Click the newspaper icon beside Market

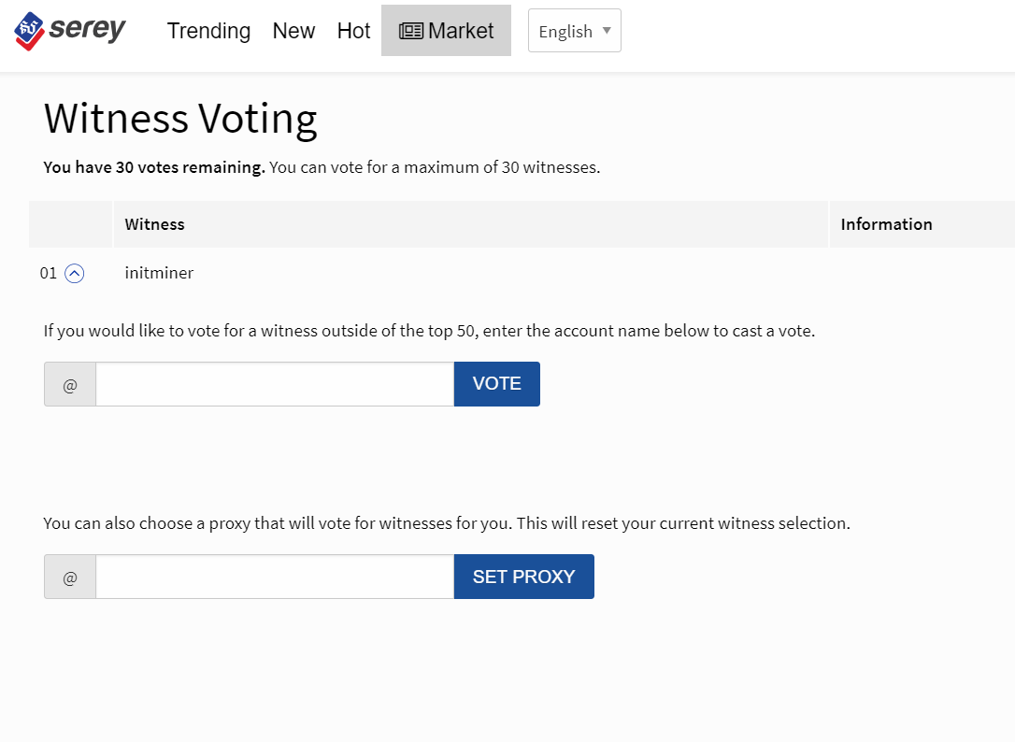411,31
